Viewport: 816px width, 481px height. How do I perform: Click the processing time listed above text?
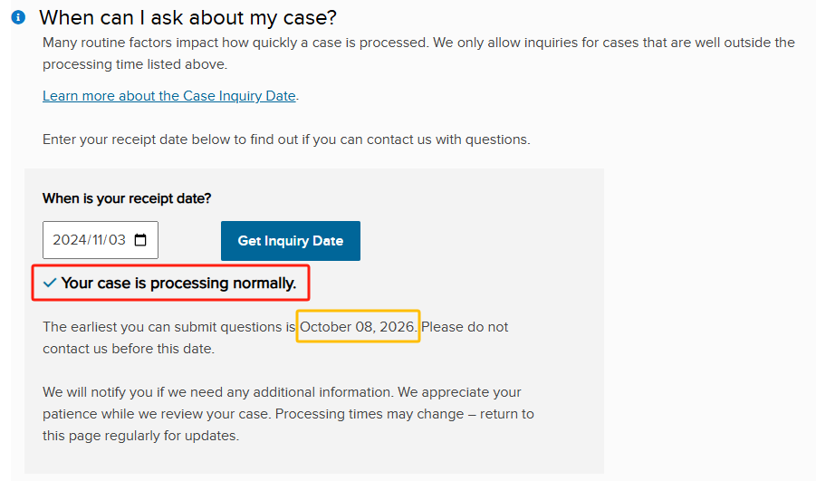135,64
